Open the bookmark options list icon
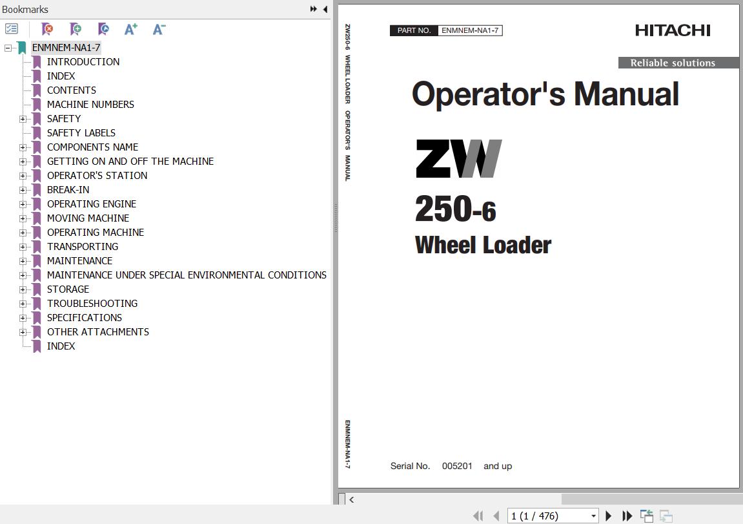Image resolution: width=743 pixels, height=524 pixels. [x=12, y=29]
